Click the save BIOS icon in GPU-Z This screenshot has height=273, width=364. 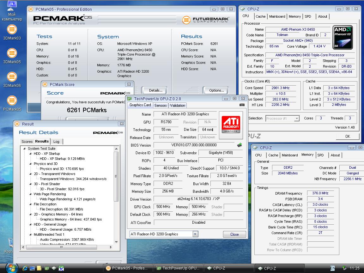coord(239,145)
